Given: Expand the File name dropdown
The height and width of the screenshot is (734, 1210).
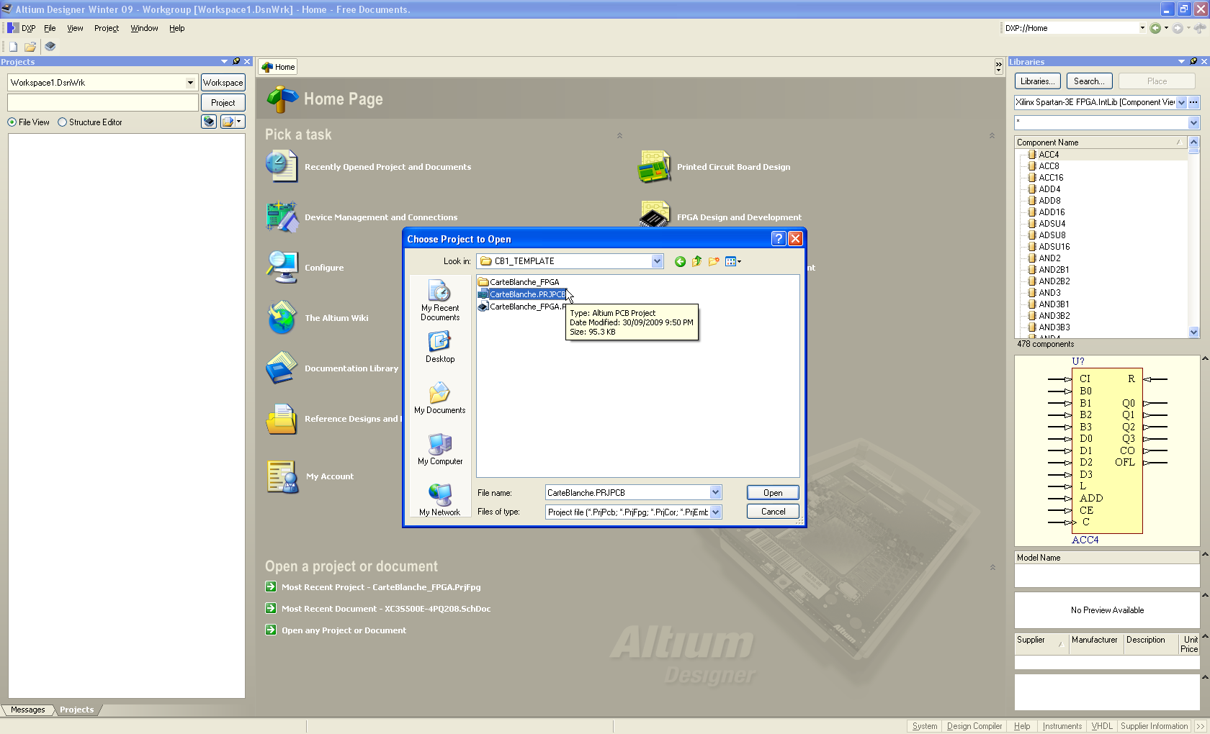Looking at the screenshot, I should (715, 492).
